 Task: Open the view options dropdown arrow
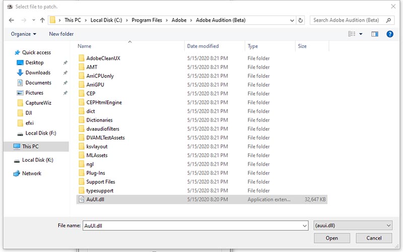click(361, 34)
